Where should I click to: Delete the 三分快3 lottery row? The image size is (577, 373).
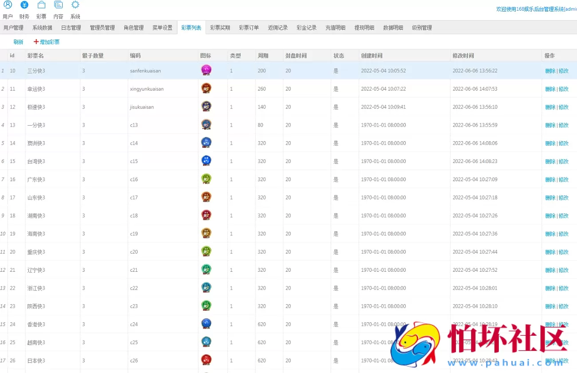(550, 71)
